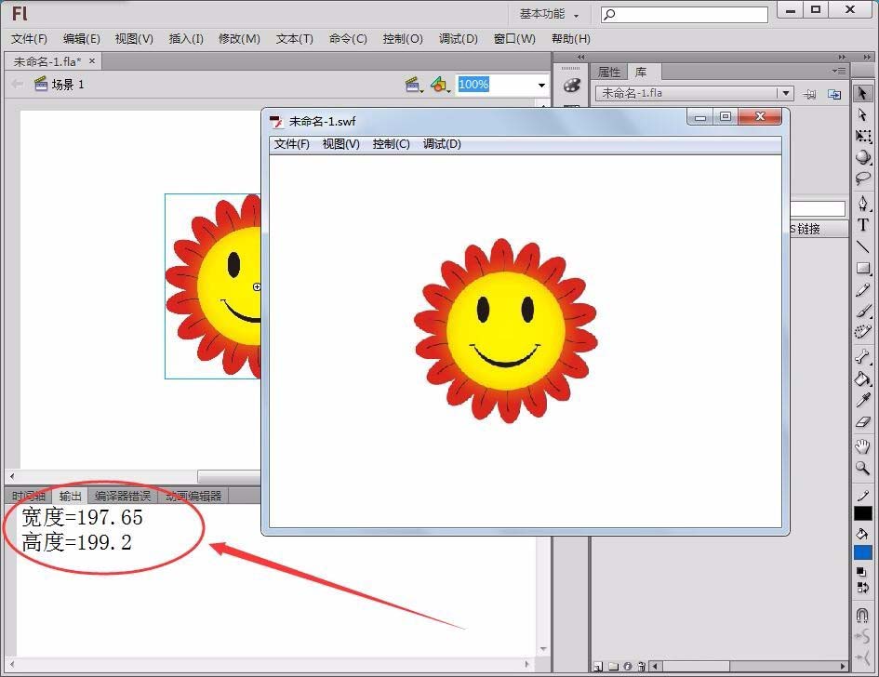Select the Paint Bucket tool

tap(863, 378)
